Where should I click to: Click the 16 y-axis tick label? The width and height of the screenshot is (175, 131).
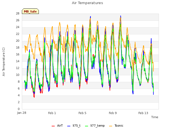point(17,54)
